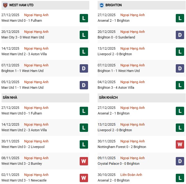
Task: Click the Brighton header title
Action: click(114, 5)
